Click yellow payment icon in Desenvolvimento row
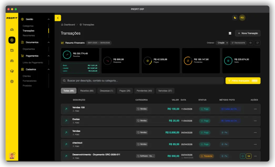The height and width of the screenshot is (167, 275). pos(249,156)
